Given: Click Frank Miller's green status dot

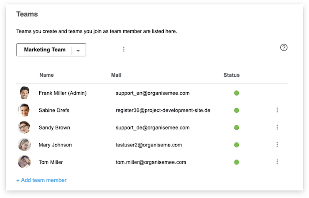Looking at the screenshot, I should click(237, 93).
